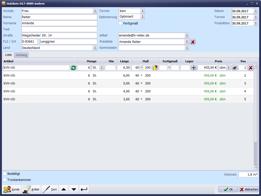Open the cbm price unit dropdown
The image size is (261, 196).
pos(229,68)
